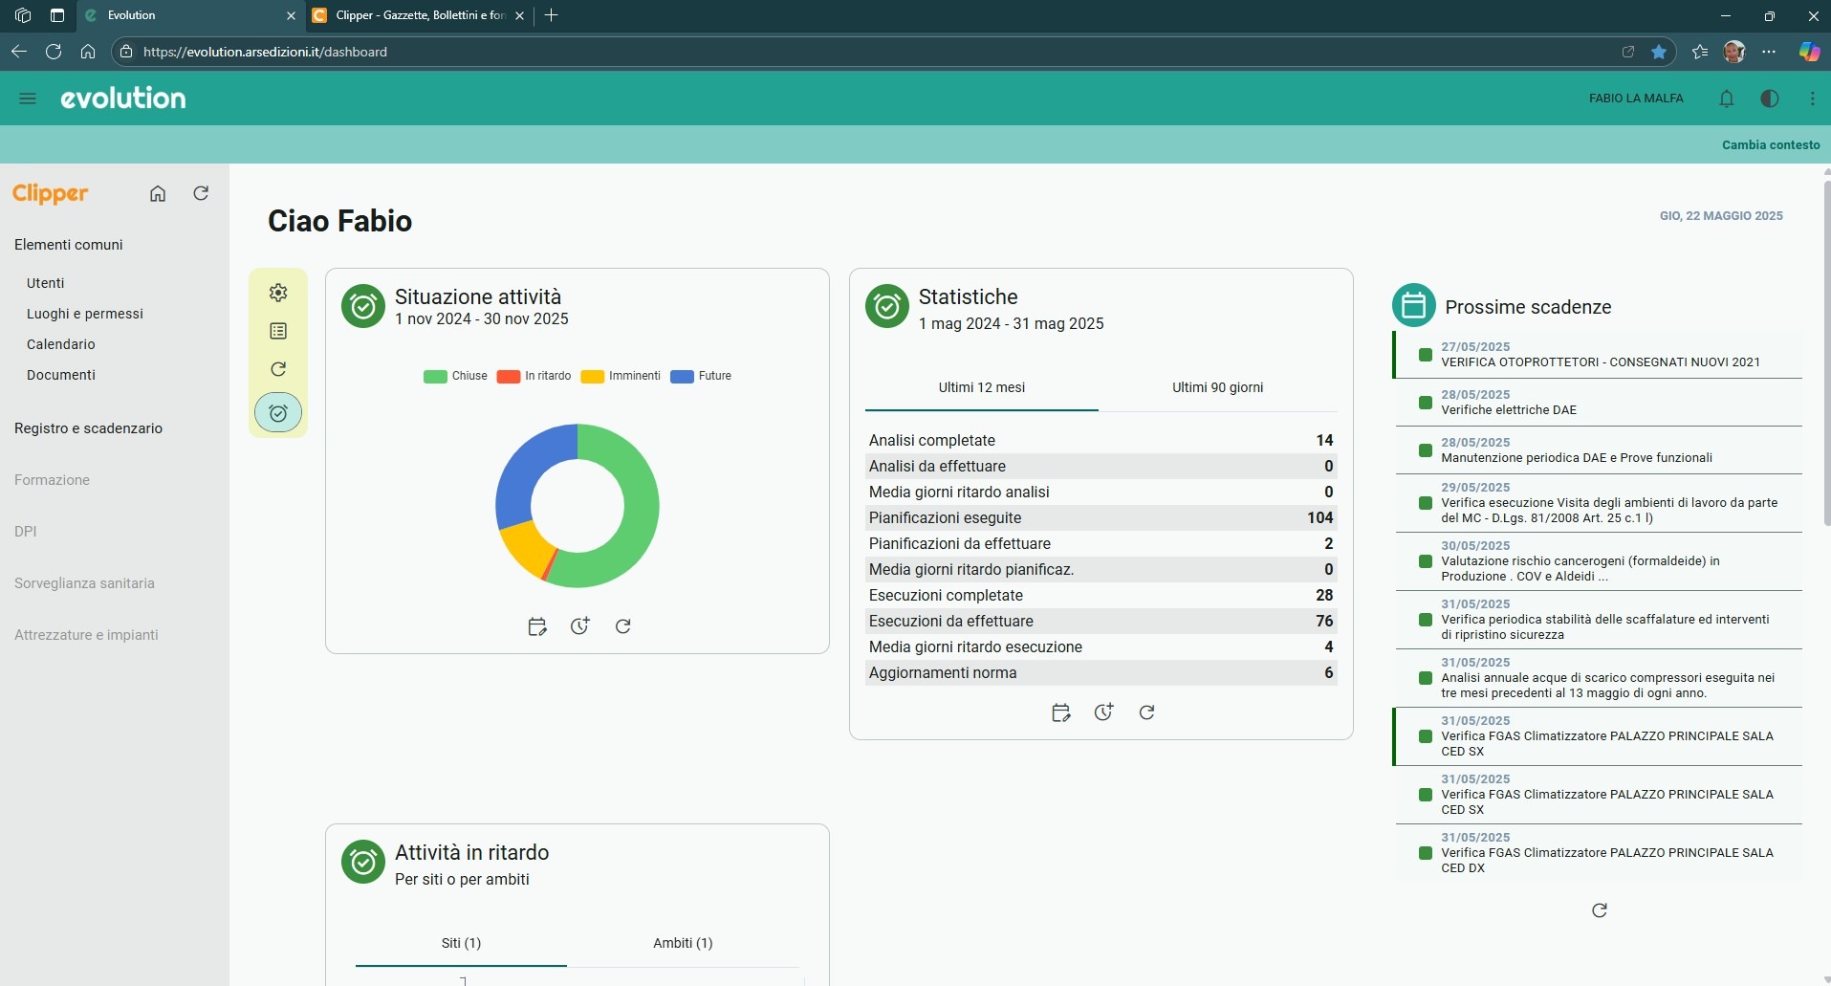Expand Registro e scadenzario section

coord(88,428)
